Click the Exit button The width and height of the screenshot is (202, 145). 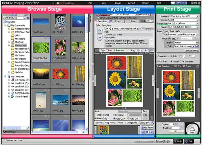coord(189,141)
